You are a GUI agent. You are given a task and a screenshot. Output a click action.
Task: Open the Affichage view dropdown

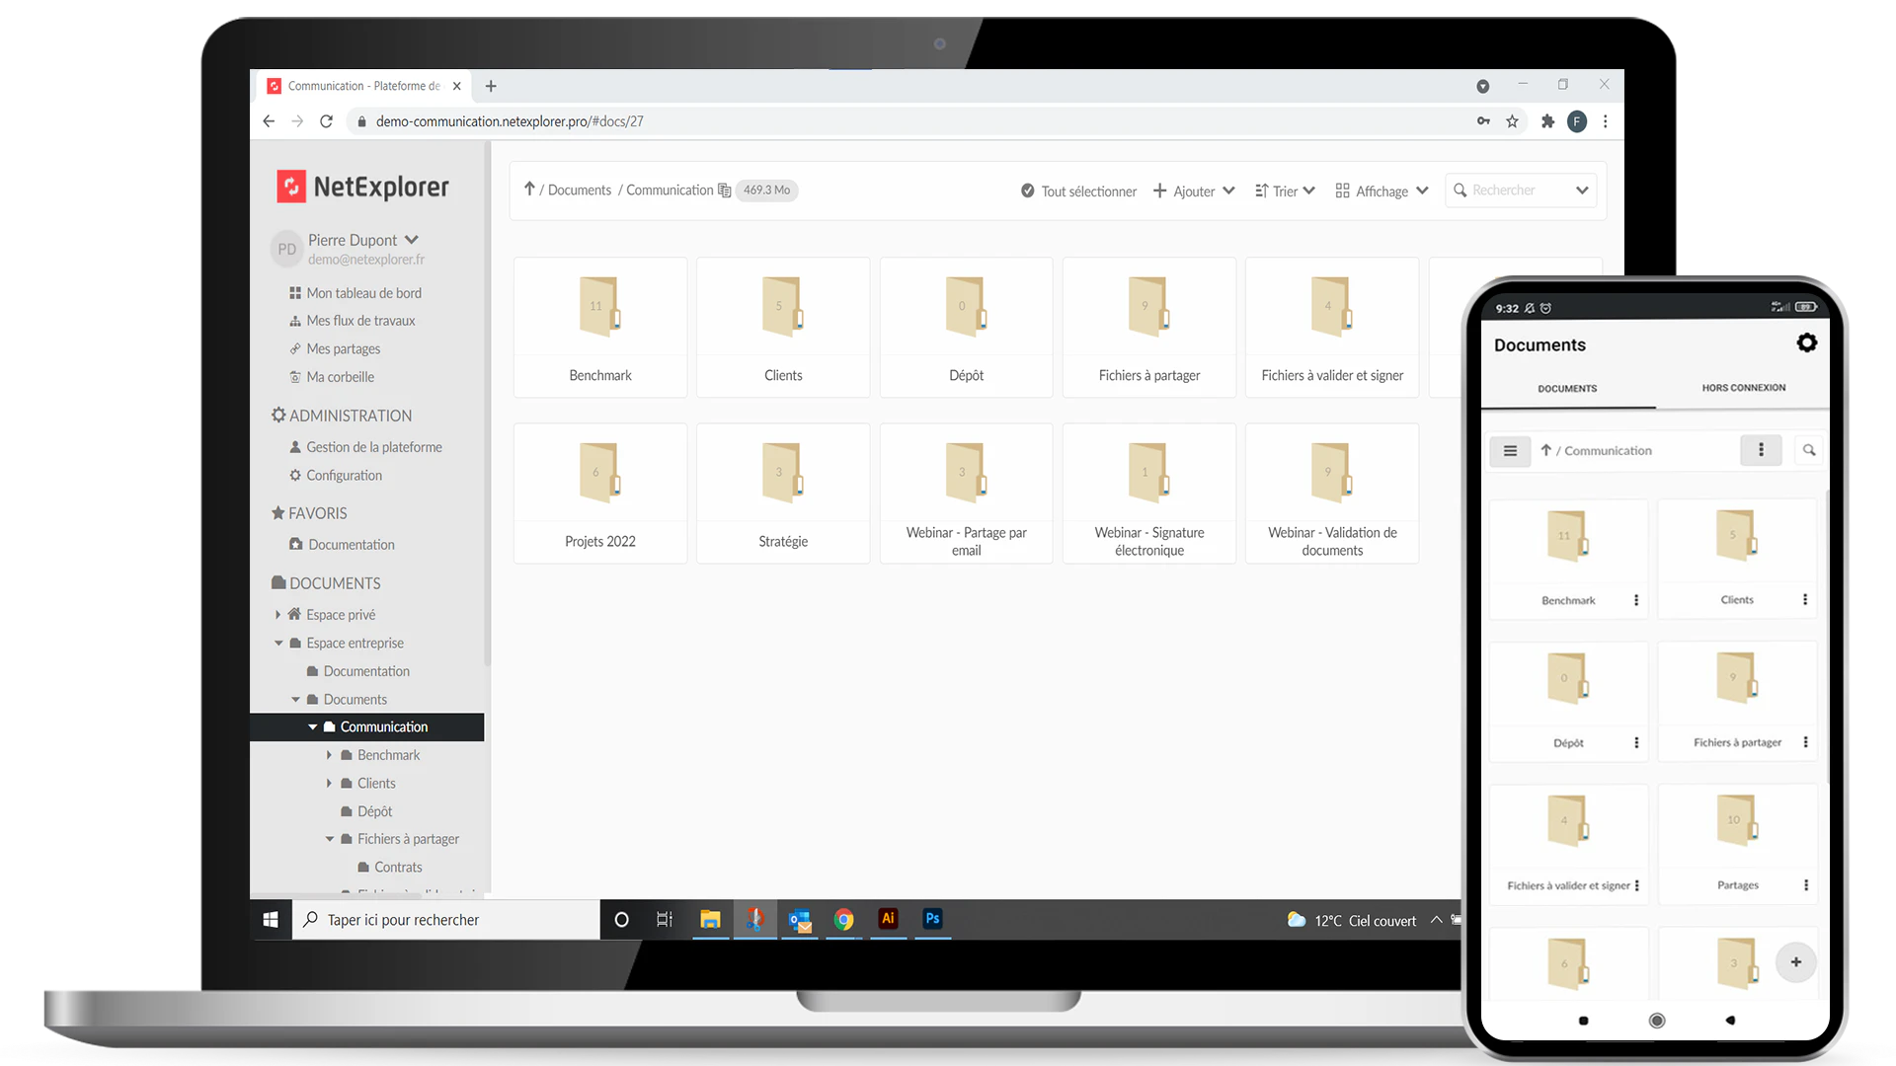click(1382, 190)
